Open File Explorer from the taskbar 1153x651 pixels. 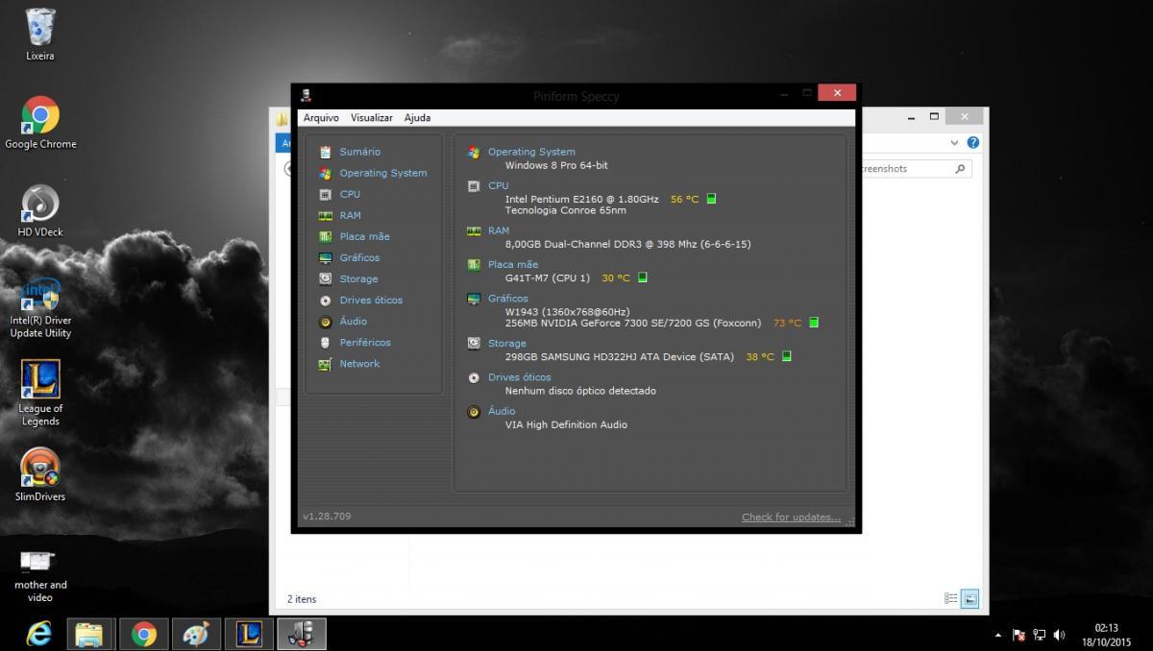point(90,634)
